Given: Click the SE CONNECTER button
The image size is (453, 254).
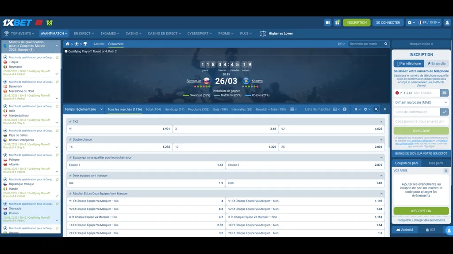Looking at the screenshot, I should [388, 22].
